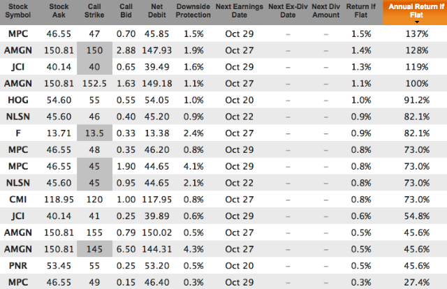This screenshot has height=289, width=447.
Task: Select the highlighted 150 strike for AMGN
Action: [x=94, y=50]
